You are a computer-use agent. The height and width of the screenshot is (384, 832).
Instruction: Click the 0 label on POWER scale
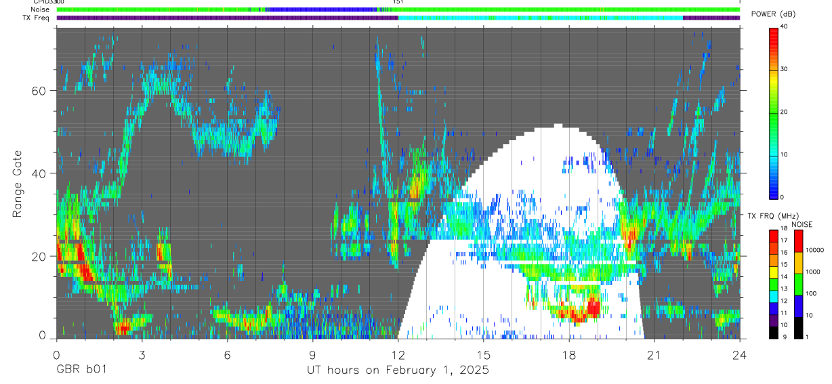click(x=783, y=197)
